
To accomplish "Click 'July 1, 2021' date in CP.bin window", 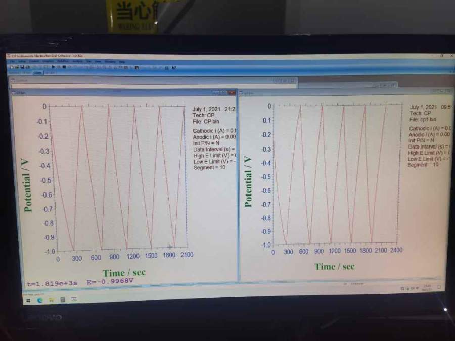I will (206, 109).
